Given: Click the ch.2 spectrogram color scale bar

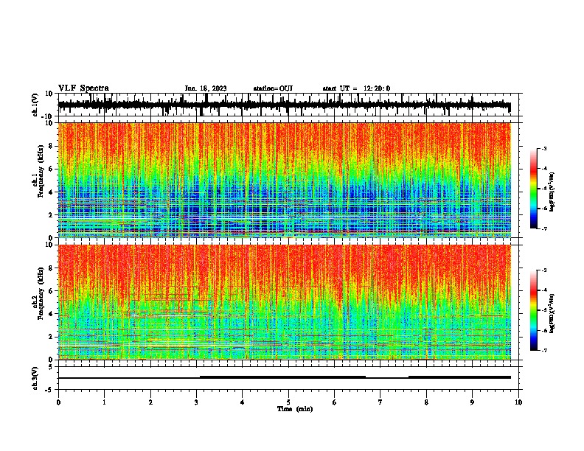Looking at the screenshot, I should [534, 310].
